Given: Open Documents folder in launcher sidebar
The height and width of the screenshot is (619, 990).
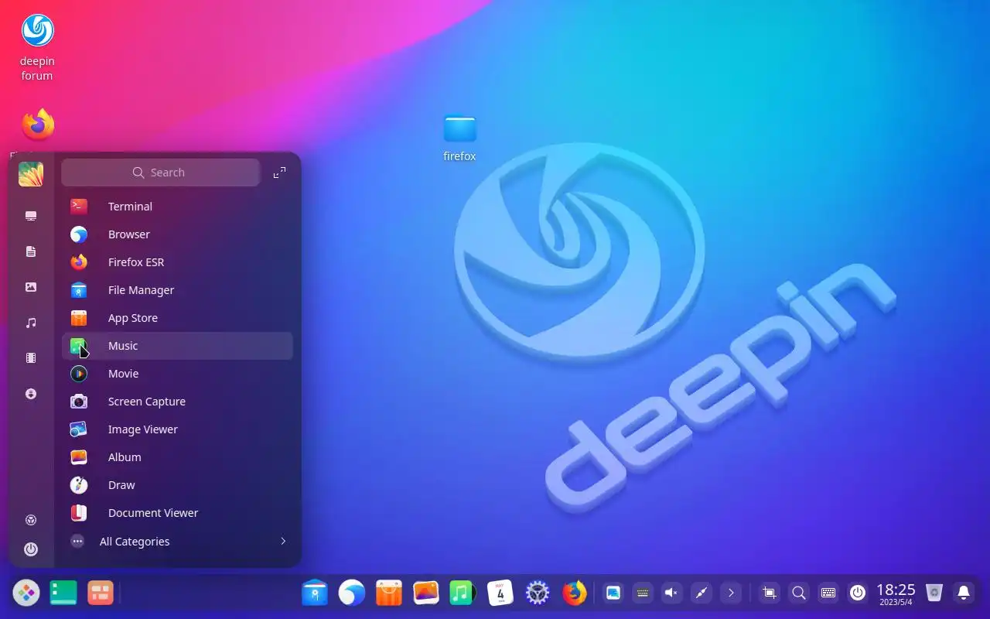Looking at the screenshot, I should tap(31, 251).
